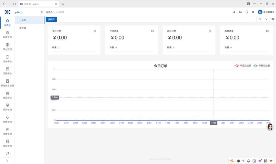Refresh the current tab with reload icon

260,19
